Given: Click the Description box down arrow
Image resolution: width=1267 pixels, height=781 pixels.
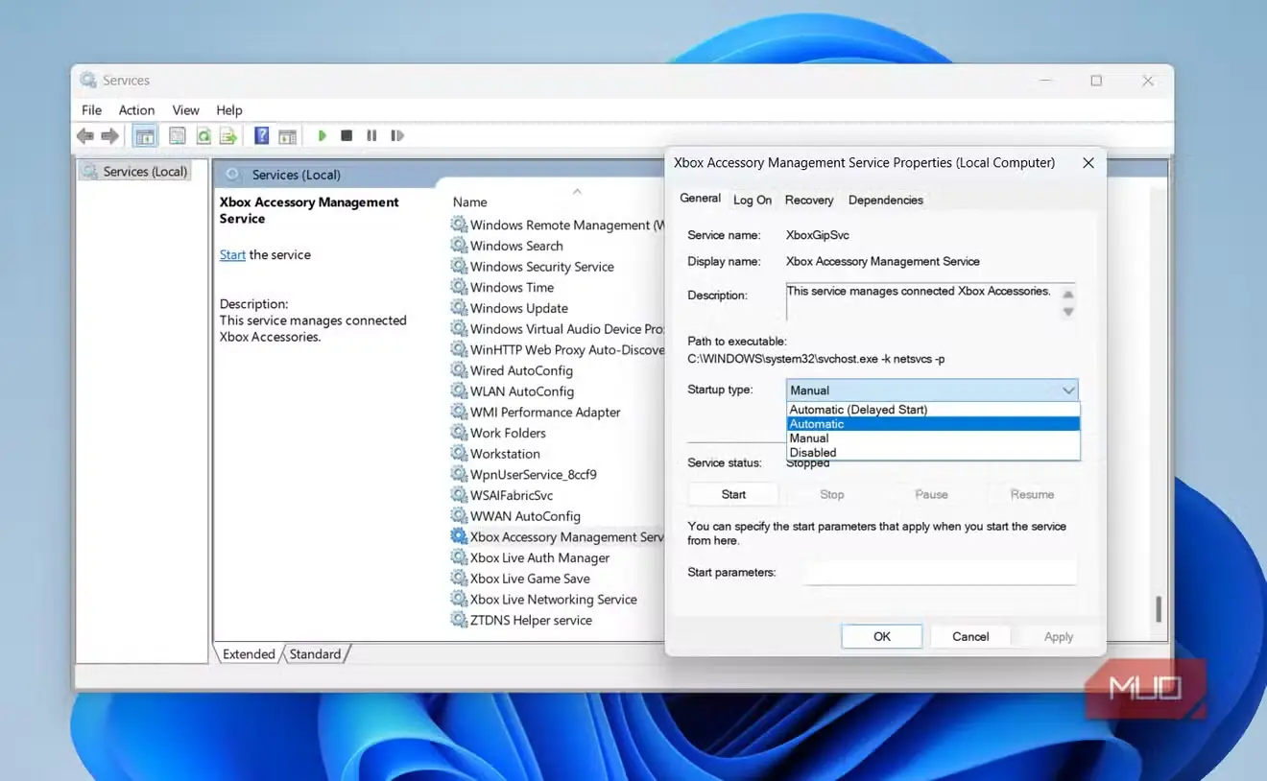Looking at the screenshot, I should click(x=1068, y=312).
